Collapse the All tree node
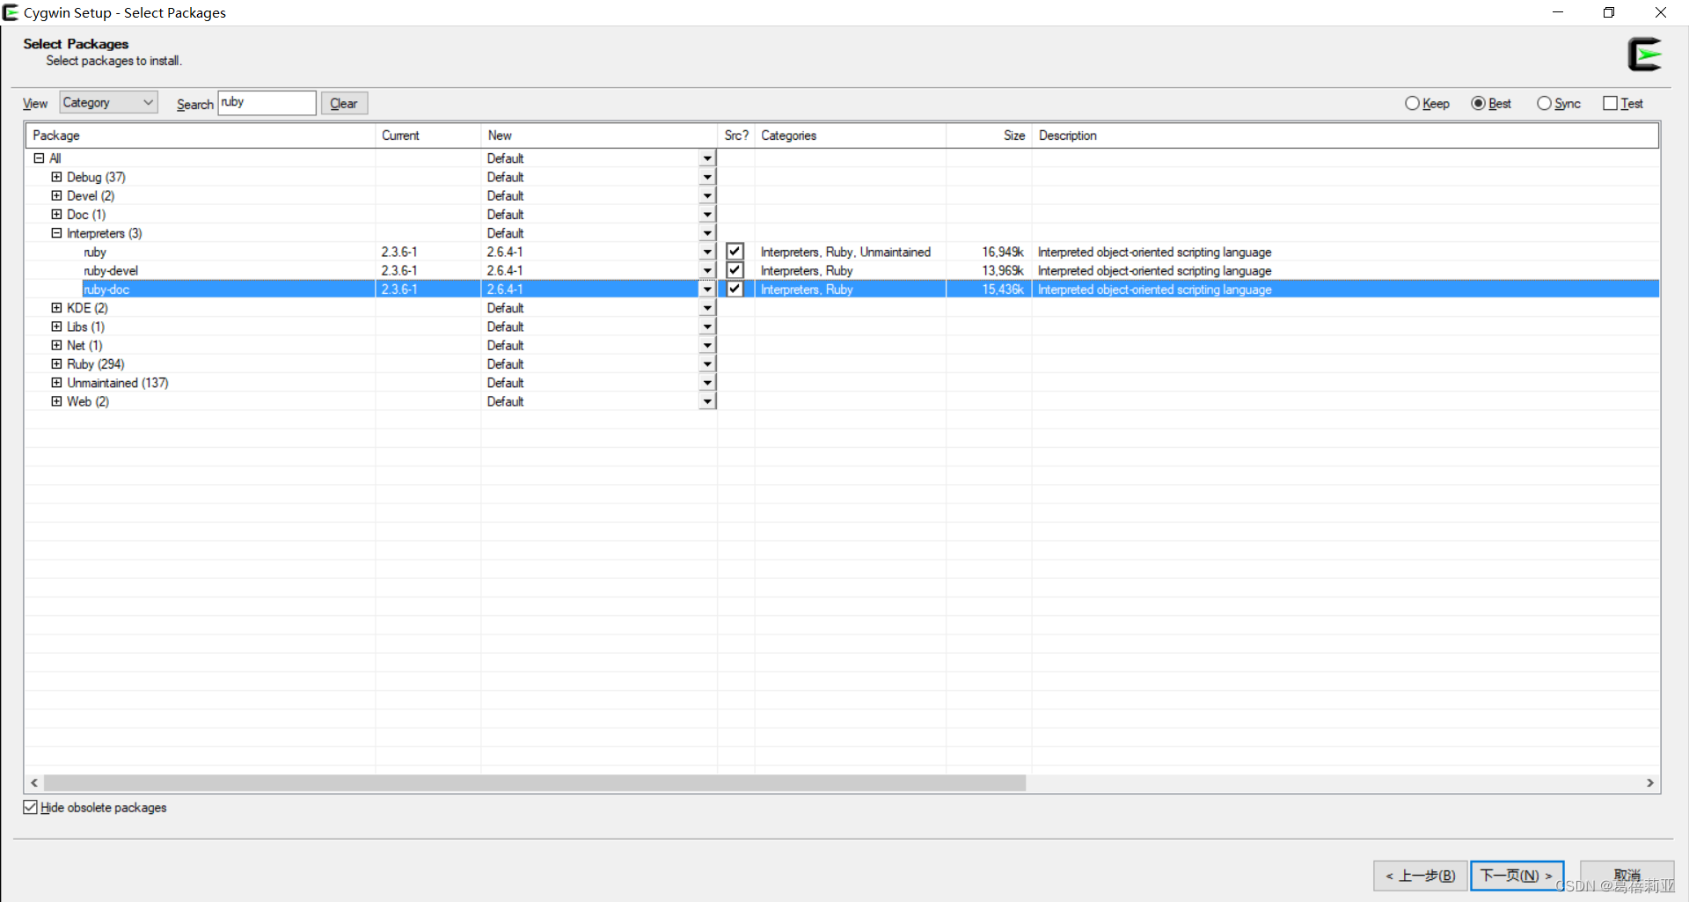Viewport: 1689px width, 902px height. (39, 158)
